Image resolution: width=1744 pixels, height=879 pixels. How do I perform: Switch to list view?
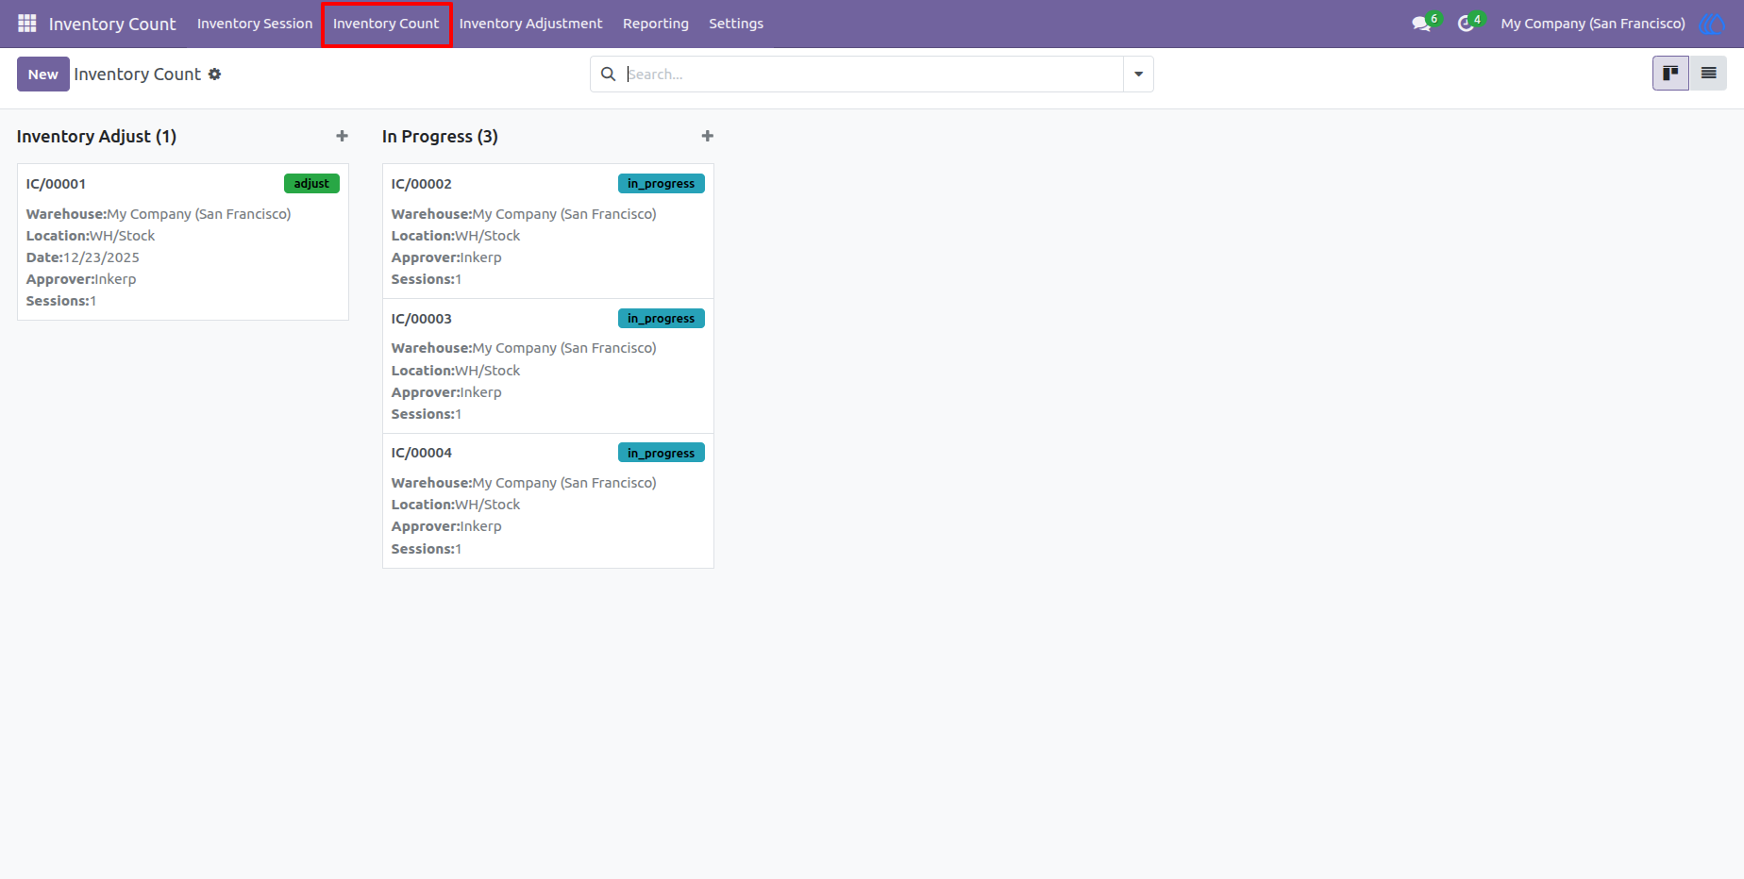click(1708, 73)
